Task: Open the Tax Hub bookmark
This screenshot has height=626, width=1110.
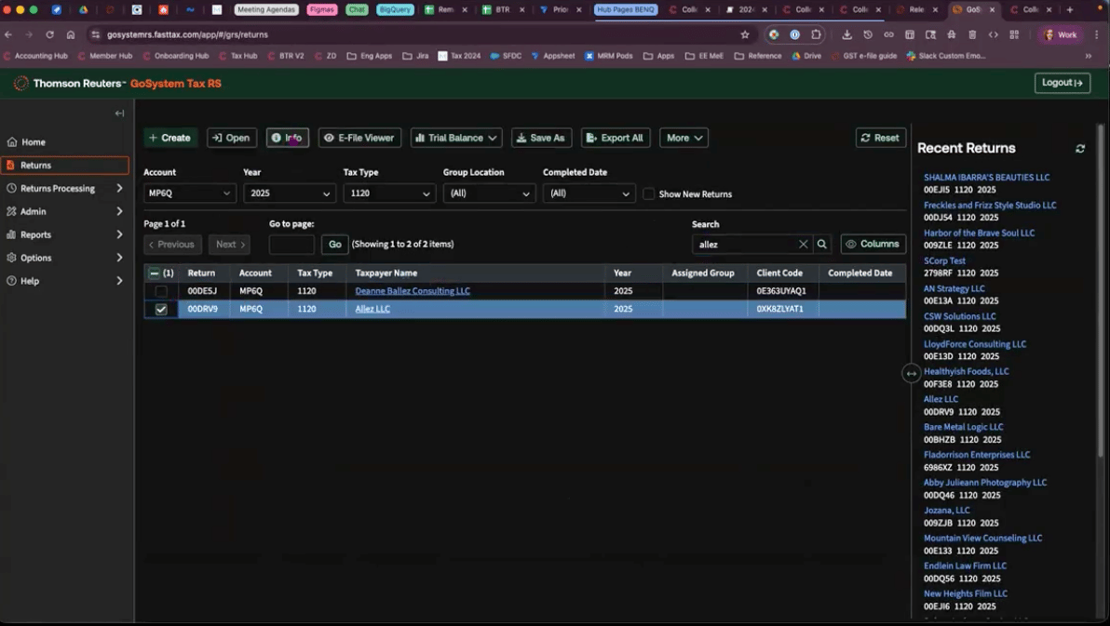Action: [238, 56]
